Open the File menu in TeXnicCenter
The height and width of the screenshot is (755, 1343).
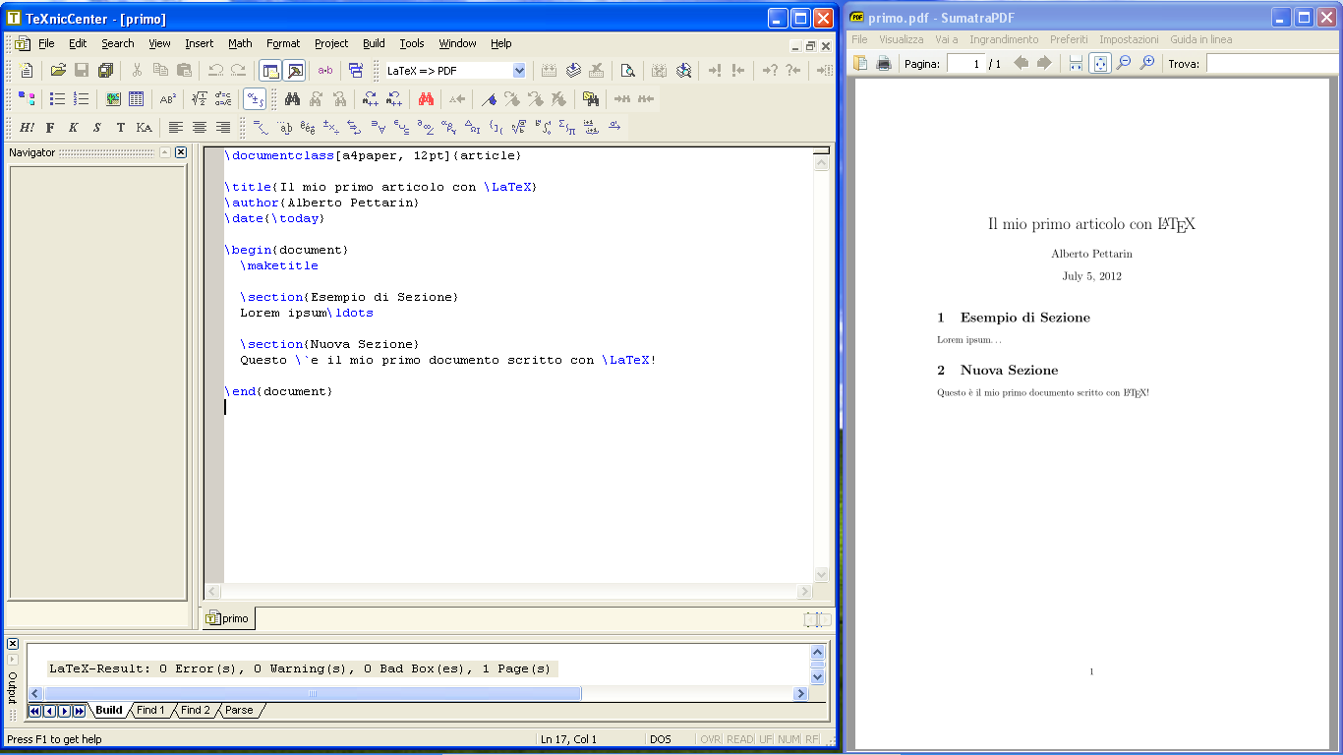(x=46, y=43)
